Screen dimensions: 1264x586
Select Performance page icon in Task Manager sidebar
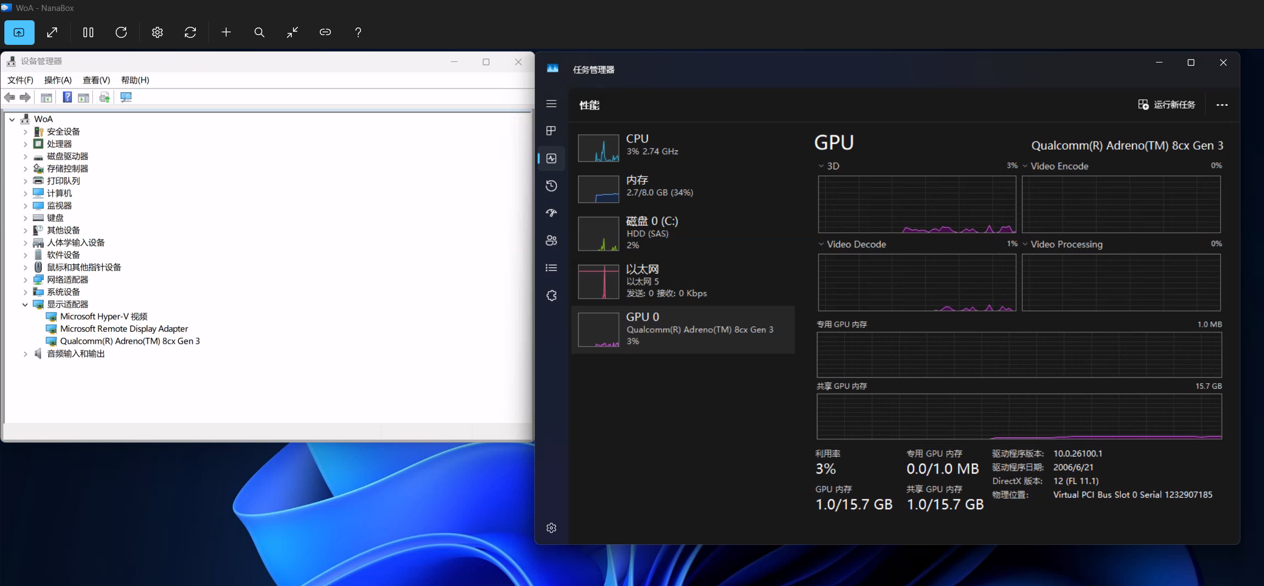coord(551,158)
